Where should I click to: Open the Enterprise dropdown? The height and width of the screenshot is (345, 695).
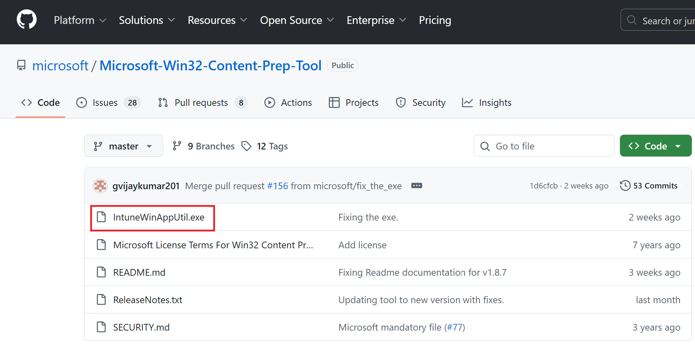376,20
